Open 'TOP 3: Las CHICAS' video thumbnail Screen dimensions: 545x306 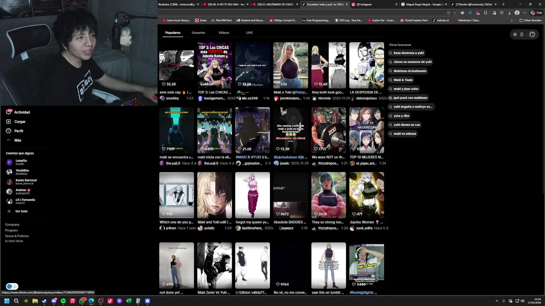click(215, 65)
